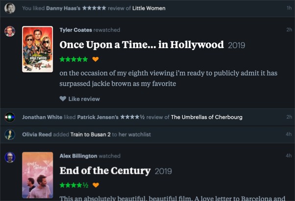
Task: Click Tyler Coates's profile avatar
Action: pos(10,31)
